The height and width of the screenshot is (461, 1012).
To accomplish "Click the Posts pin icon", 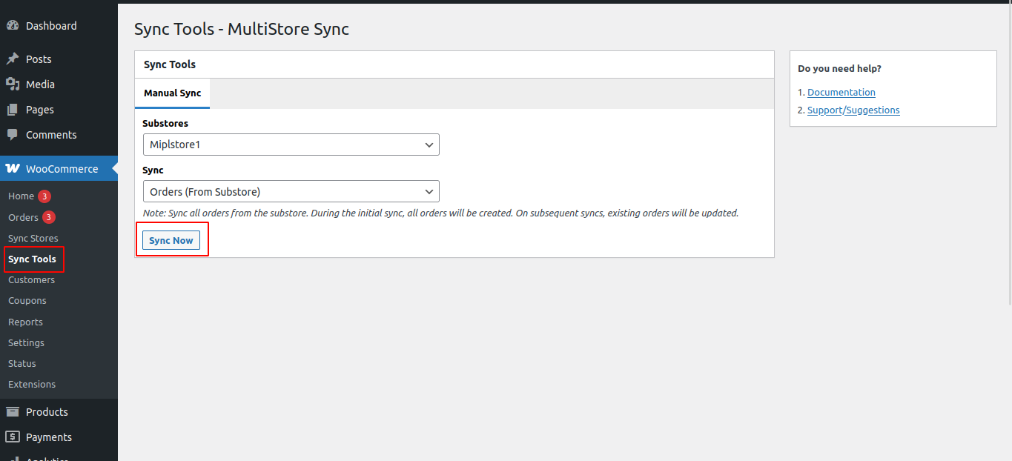I will coord(13,59).
